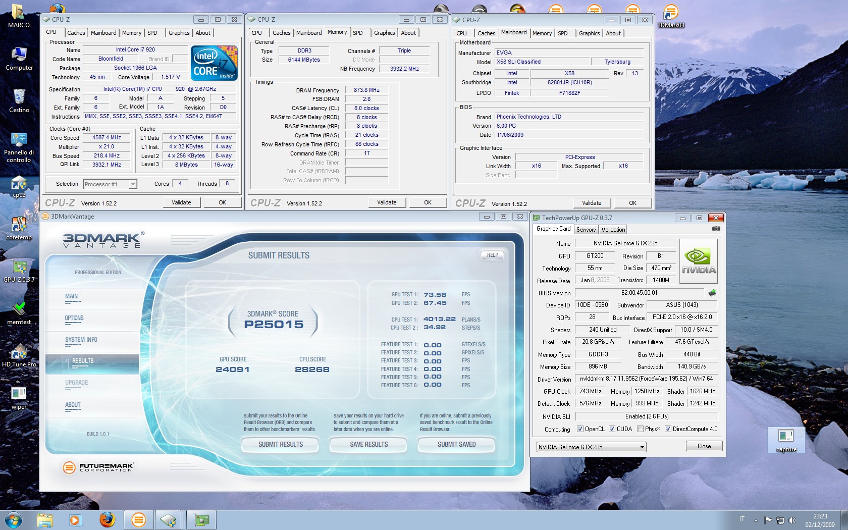Select the GPU-Z.0.3.7 desktop icon
This screenshot has width=848, height=530.
tap(19, 271)
